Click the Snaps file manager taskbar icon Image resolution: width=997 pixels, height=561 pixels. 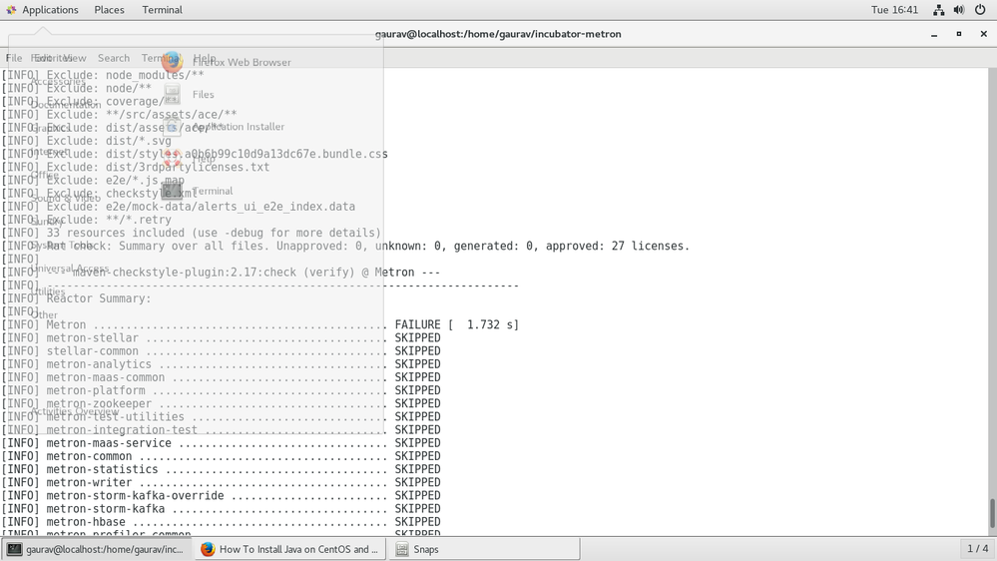(402, 549)
